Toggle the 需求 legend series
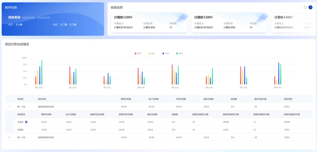The width and height of the screenshot is (317, 152). [138, 53]
